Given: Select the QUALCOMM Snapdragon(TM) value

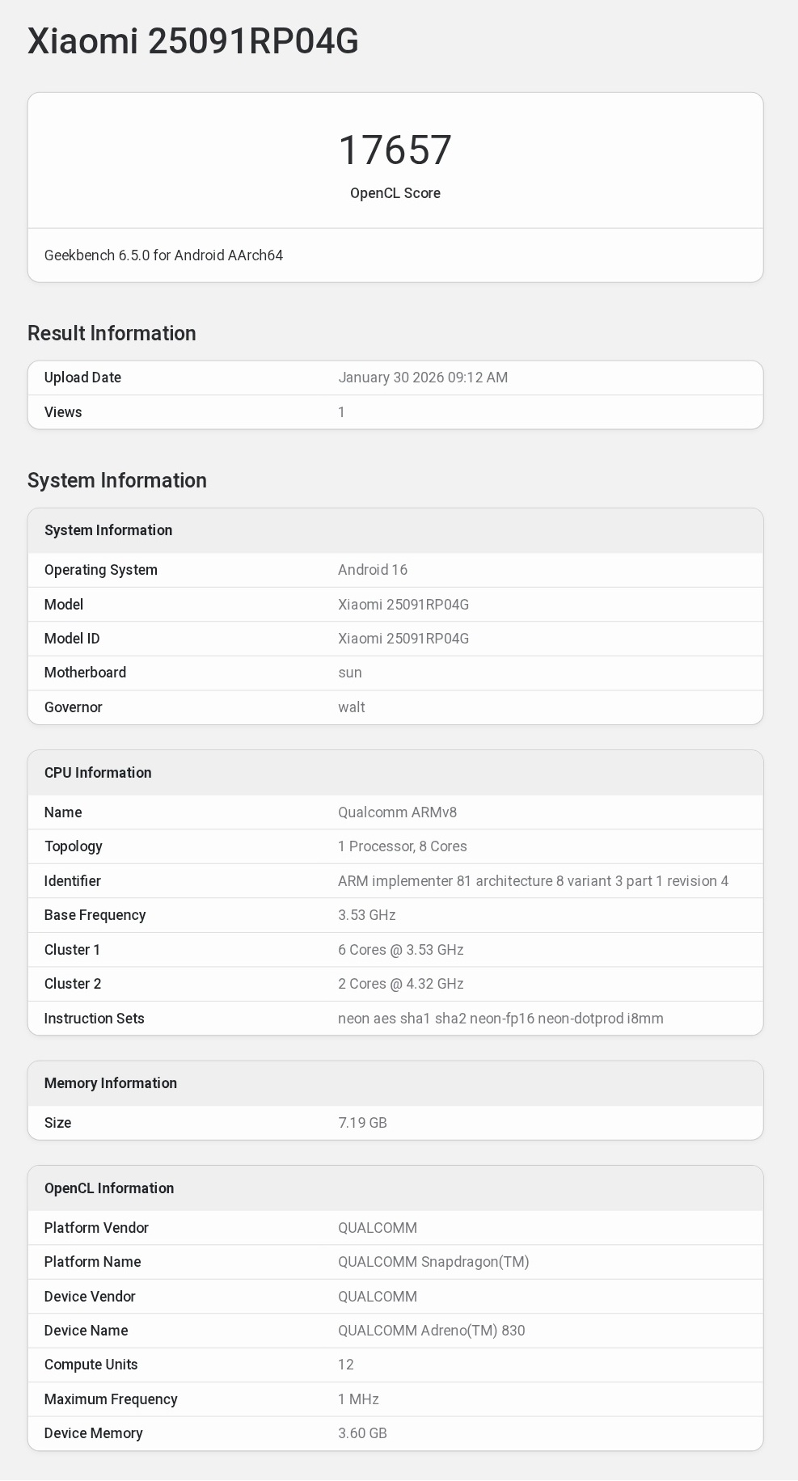Looking at the screenshot, I should coord(434,1262).
